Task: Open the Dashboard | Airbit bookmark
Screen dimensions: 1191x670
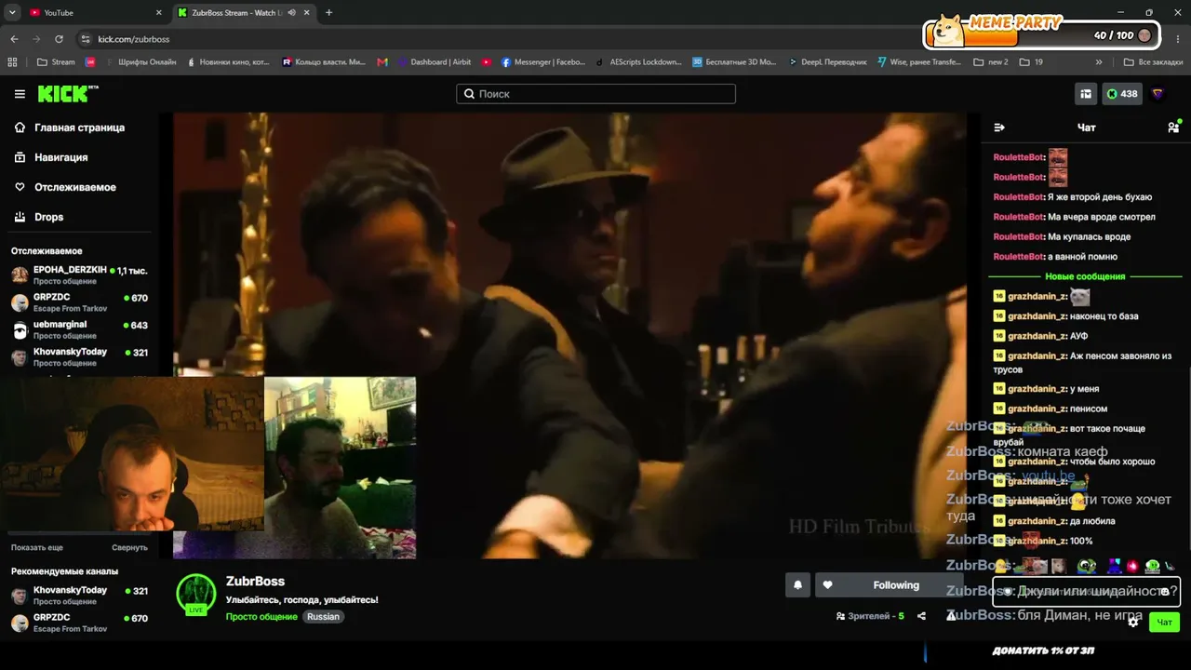Action: click(x=435, y=62)
